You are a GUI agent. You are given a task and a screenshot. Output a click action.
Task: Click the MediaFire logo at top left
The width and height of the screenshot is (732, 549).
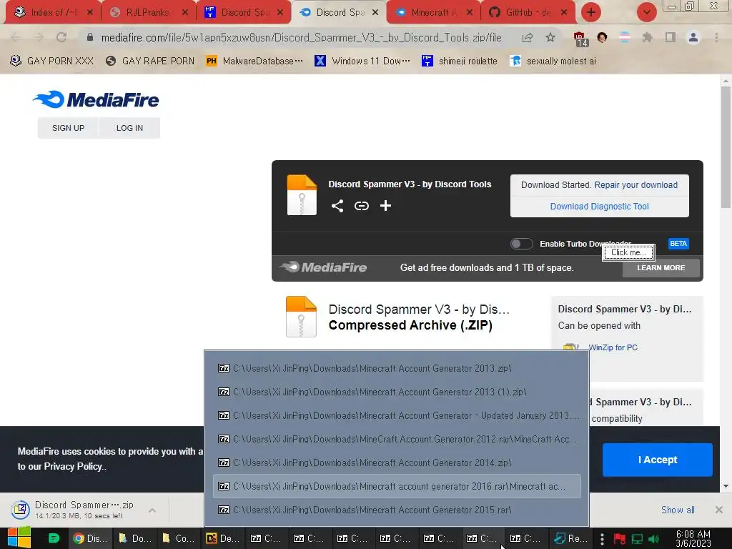tap(97, 99)
